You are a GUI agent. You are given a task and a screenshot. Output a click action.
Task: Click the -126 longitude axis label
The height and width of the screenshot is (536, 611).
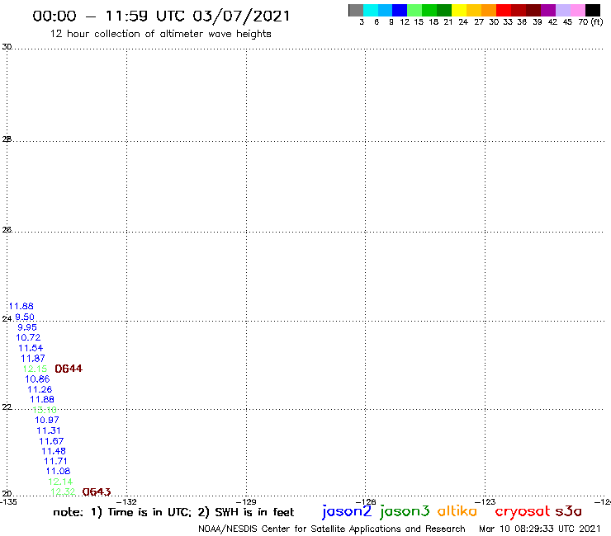click(366, 502)
